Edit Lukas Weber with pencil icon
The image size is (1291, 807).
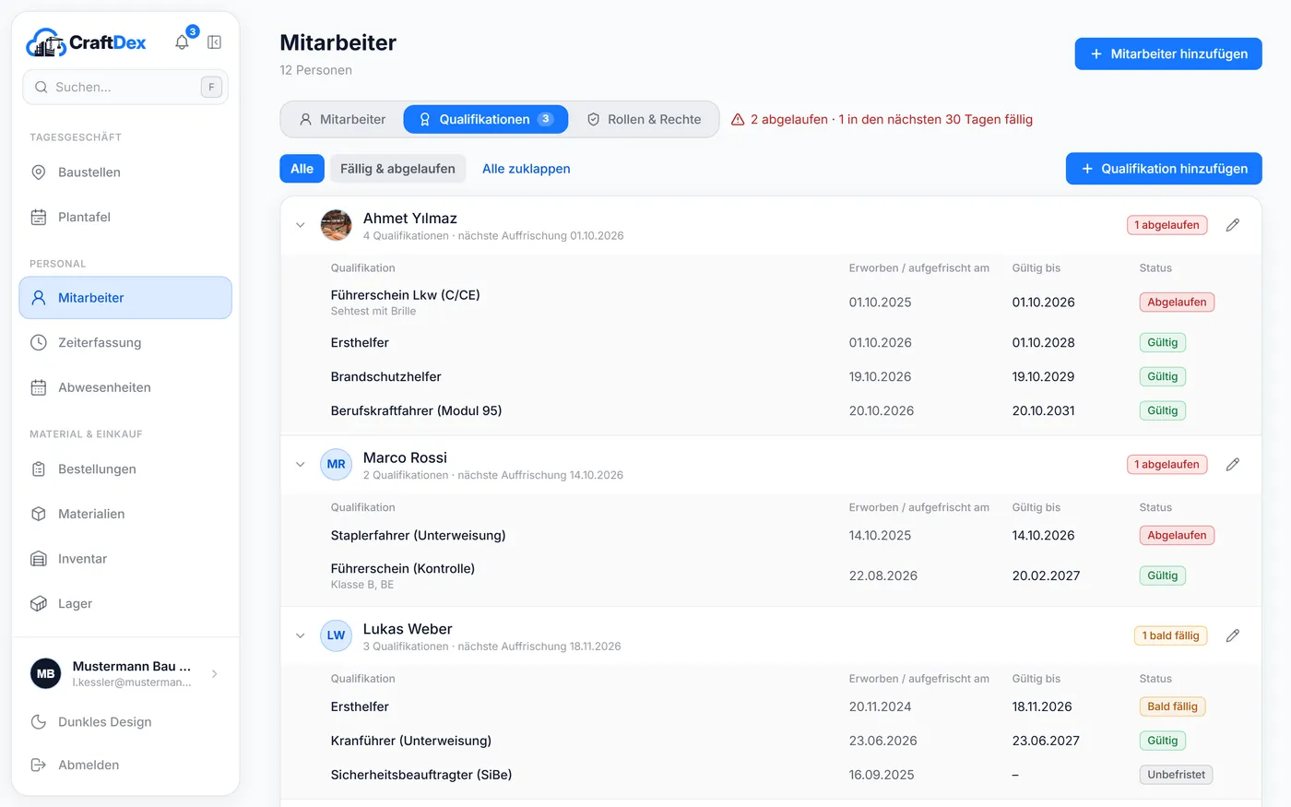[x=1232, y=635]
